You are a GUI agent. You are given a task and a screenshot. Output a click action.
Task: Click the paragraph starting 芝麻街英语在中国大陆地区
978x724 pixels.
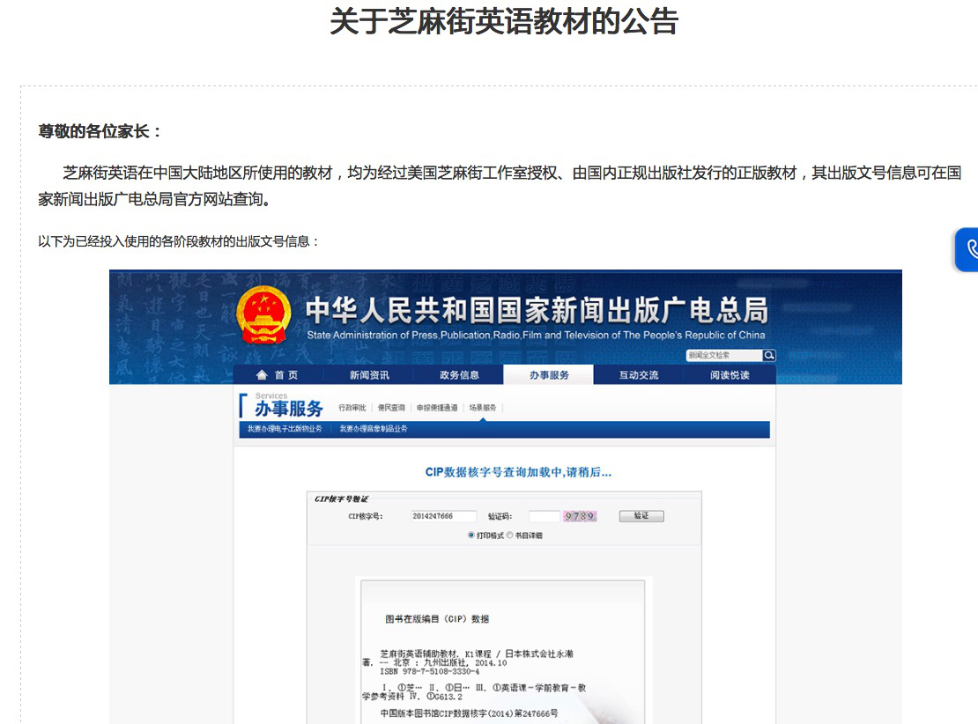pos(500,186)
